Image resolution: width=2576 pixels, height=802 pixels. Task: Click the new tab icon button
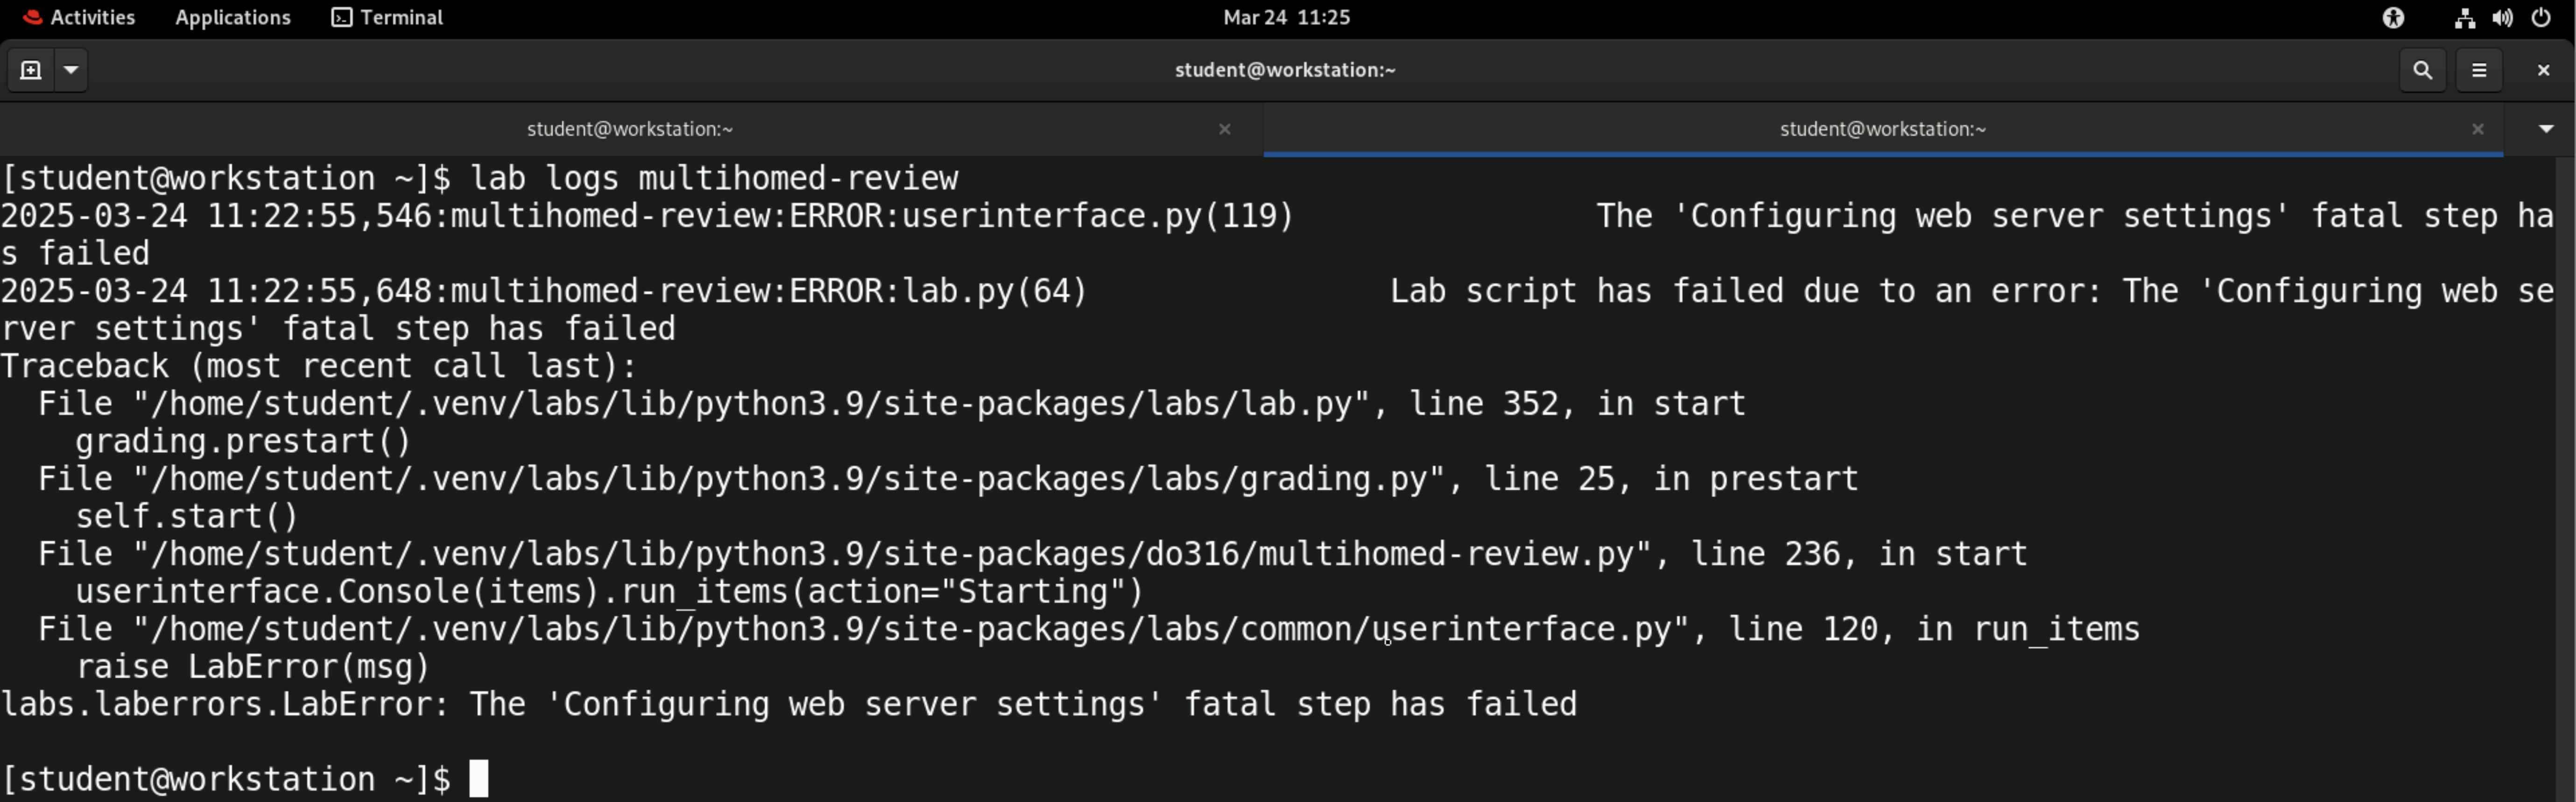[31, 70]
